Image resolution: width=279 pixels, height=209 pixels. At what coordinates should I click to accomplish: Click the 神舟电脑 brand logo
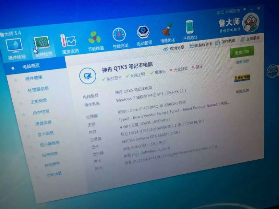coord(242,78)
